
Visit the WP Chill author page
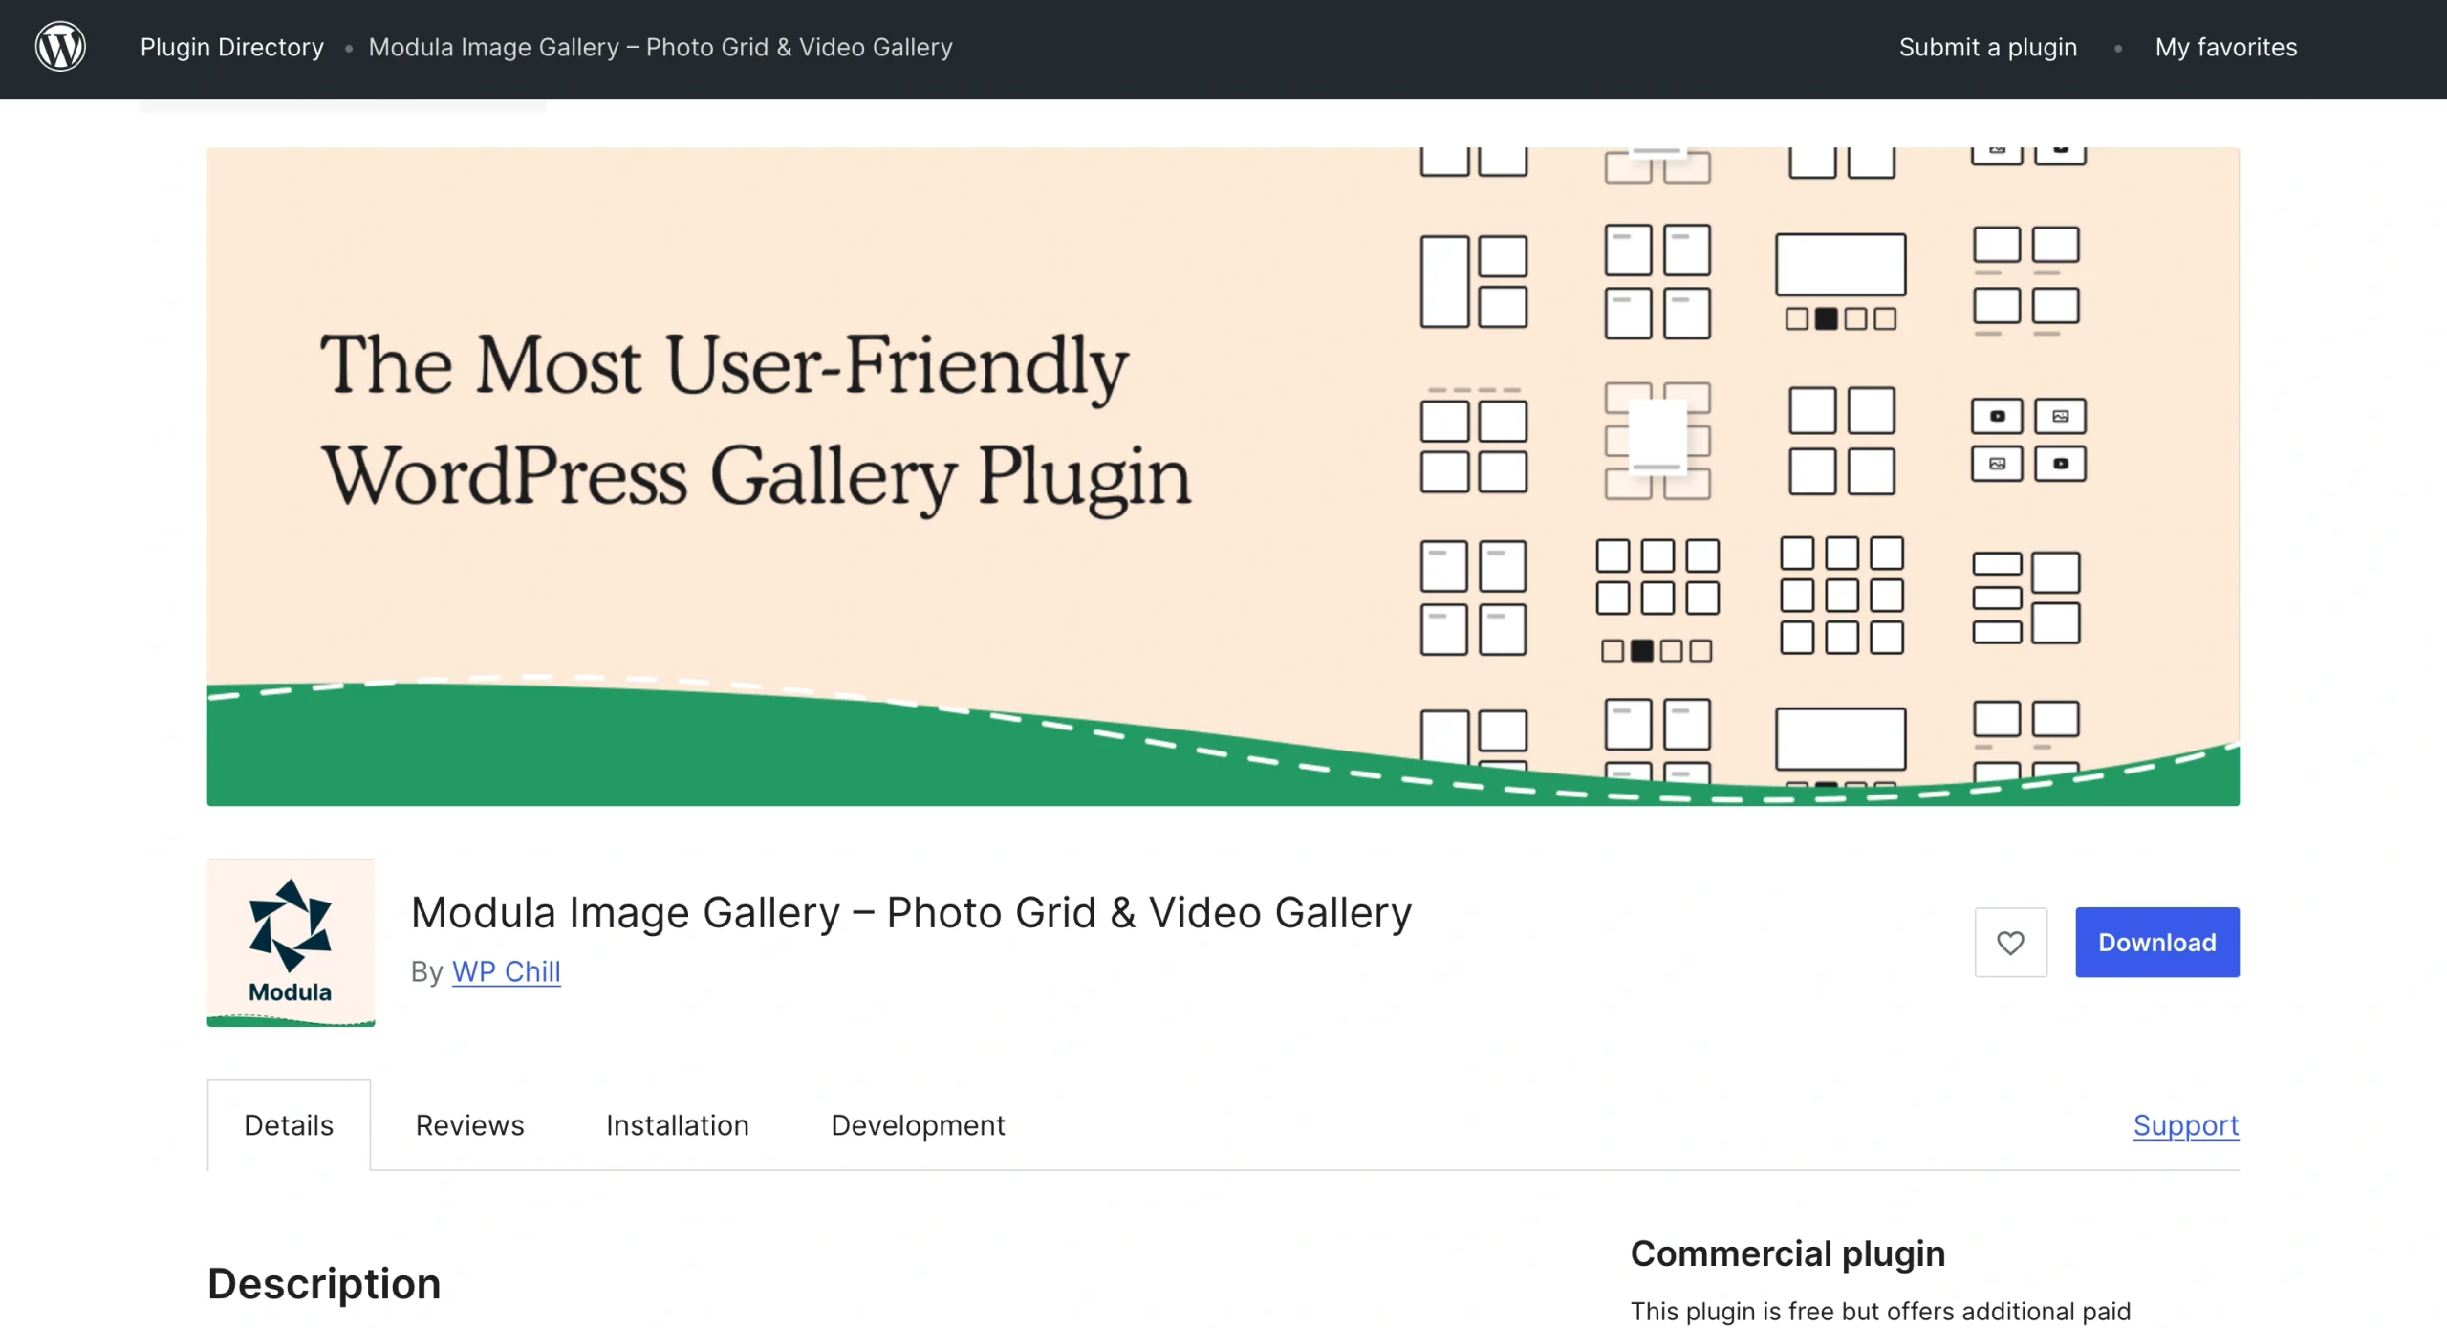(507, 971)
